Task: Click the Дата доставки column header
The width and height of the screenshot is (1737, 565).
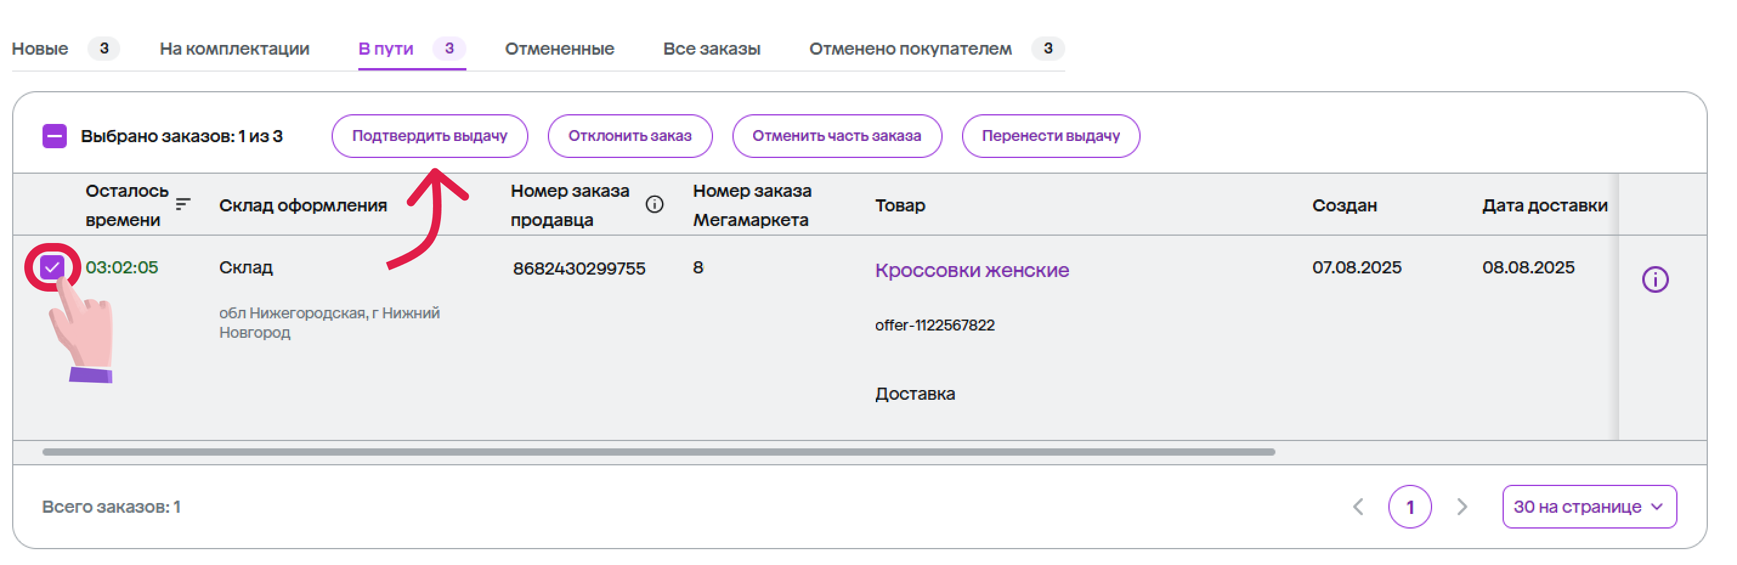Action: 1544,205
